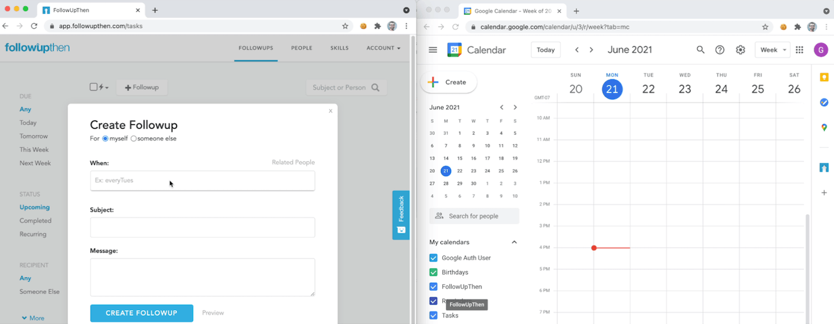Filter by Today due date
The image size is (834, 324).
pos(28,123)
